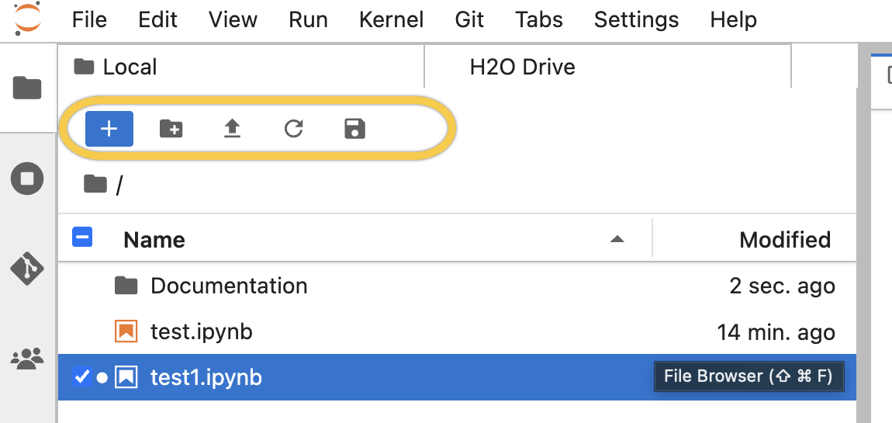The image size is (892, 423).
Task: Select the test.ipynb file name
Action: (x=202, y=331)
